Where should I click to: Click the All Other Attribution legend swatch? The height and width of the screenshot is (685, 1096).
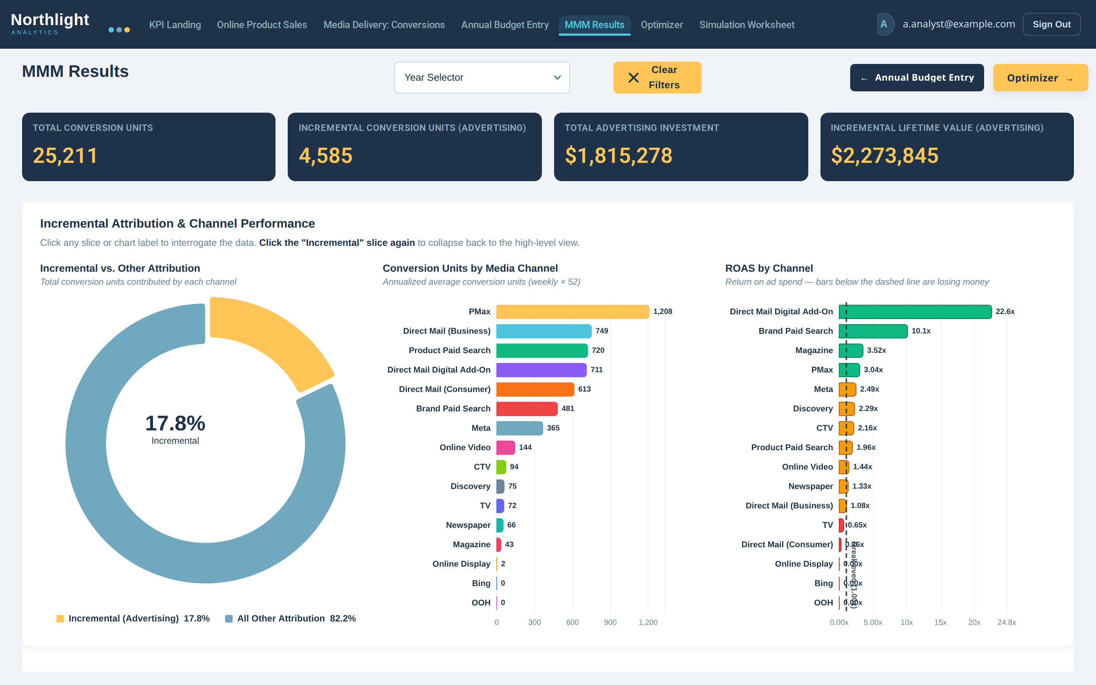point(229,618)
